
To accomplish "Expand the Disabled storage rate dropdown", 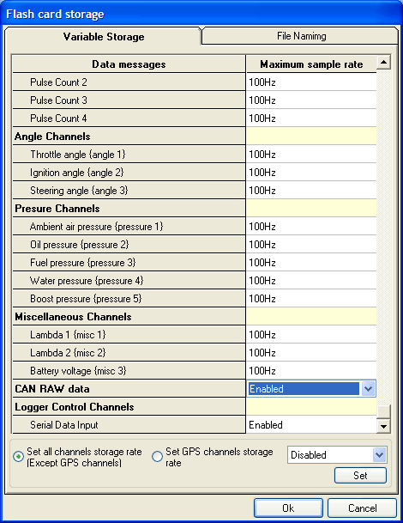I will [x=380, y=455].
